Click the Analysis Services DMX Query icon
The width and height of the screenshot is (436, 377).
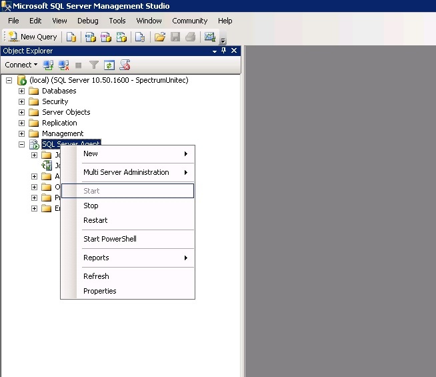click(105, 37)
